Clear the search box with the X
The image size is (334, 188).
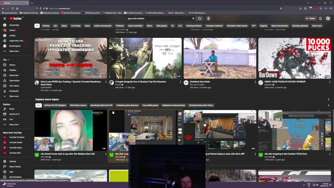pos(193,19)
